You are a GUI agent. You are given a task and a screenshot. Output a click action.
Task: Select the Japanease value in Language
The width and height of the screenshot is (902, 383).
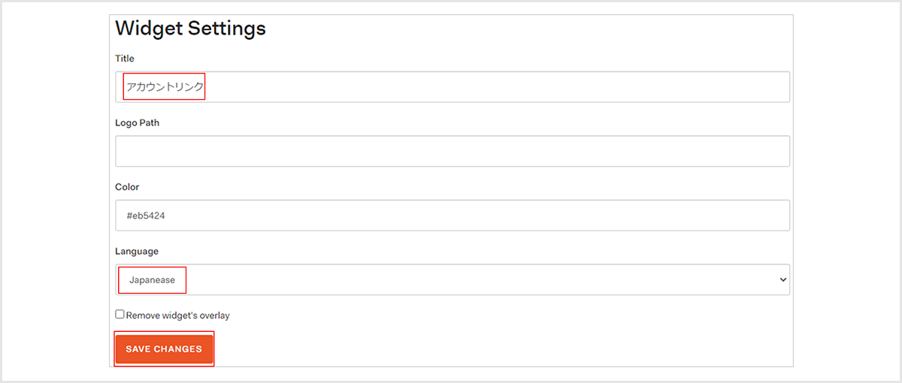tap(152, 280)
